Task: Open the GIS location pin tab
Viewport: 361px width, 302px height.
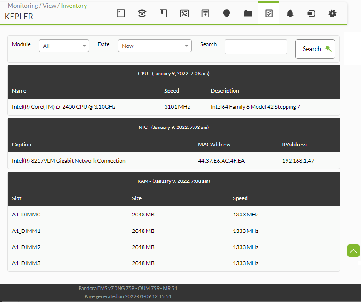Action: click(227, 13)
